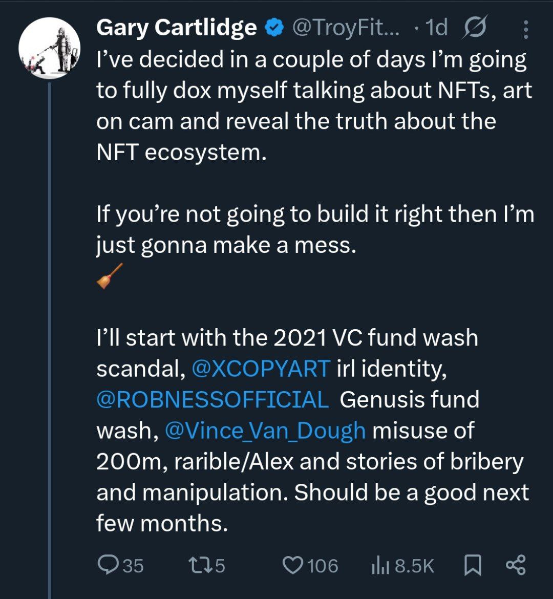
Task: Click the Grok slash icon beside timestamp
Action: (x=475, y=28)
